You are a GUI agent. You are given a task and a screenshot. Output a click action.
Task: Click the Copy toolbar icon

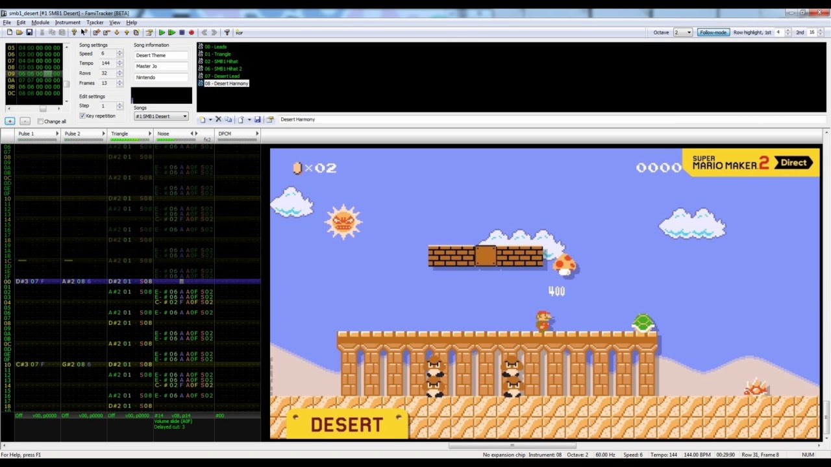pyautogui.click(x=52, y=32)
